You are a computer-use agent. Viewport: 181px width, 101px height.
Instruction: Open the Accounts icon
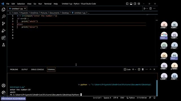(3, 86)
